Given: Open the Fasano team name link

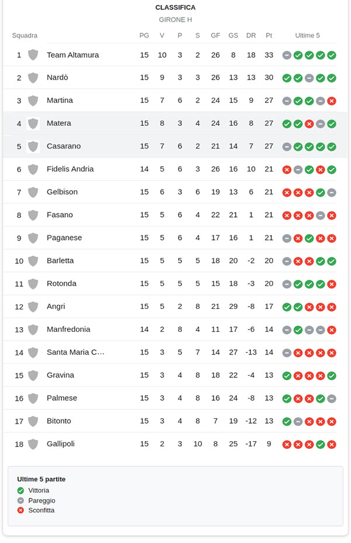Looking at the screenshot, I should tap(60, 215).
